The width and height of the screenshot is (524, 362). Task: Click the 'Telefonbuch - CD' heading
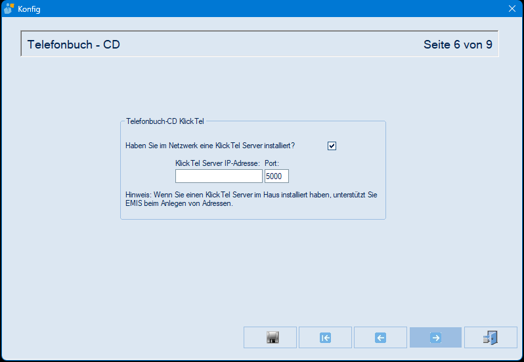coord(74,45)
